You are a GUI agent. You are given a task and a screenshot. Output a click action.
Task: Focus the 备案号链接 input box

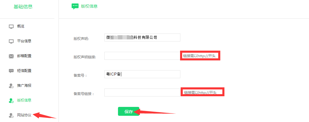tap(142, 93)
